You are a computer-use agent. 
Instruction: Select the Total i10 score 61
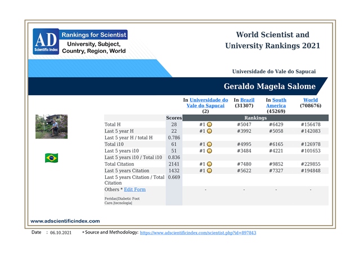[174, 144]
